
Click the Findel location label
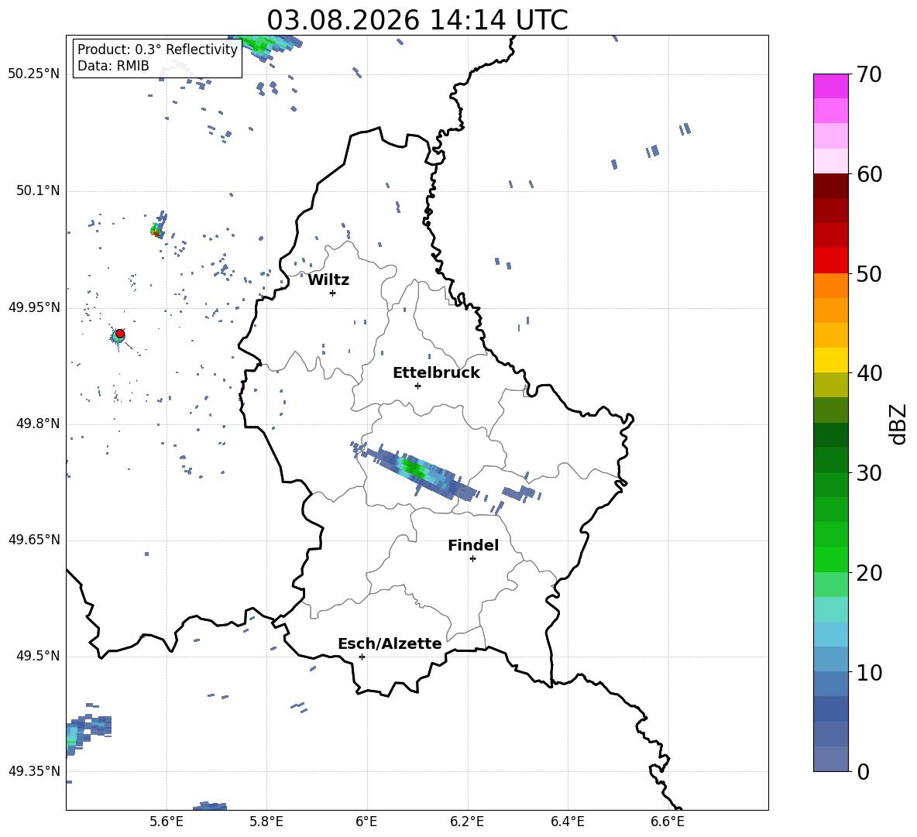(473, 545)
